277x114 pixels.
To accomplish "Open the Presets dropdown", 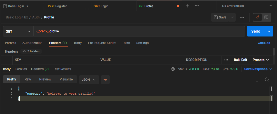I will 260,60.
